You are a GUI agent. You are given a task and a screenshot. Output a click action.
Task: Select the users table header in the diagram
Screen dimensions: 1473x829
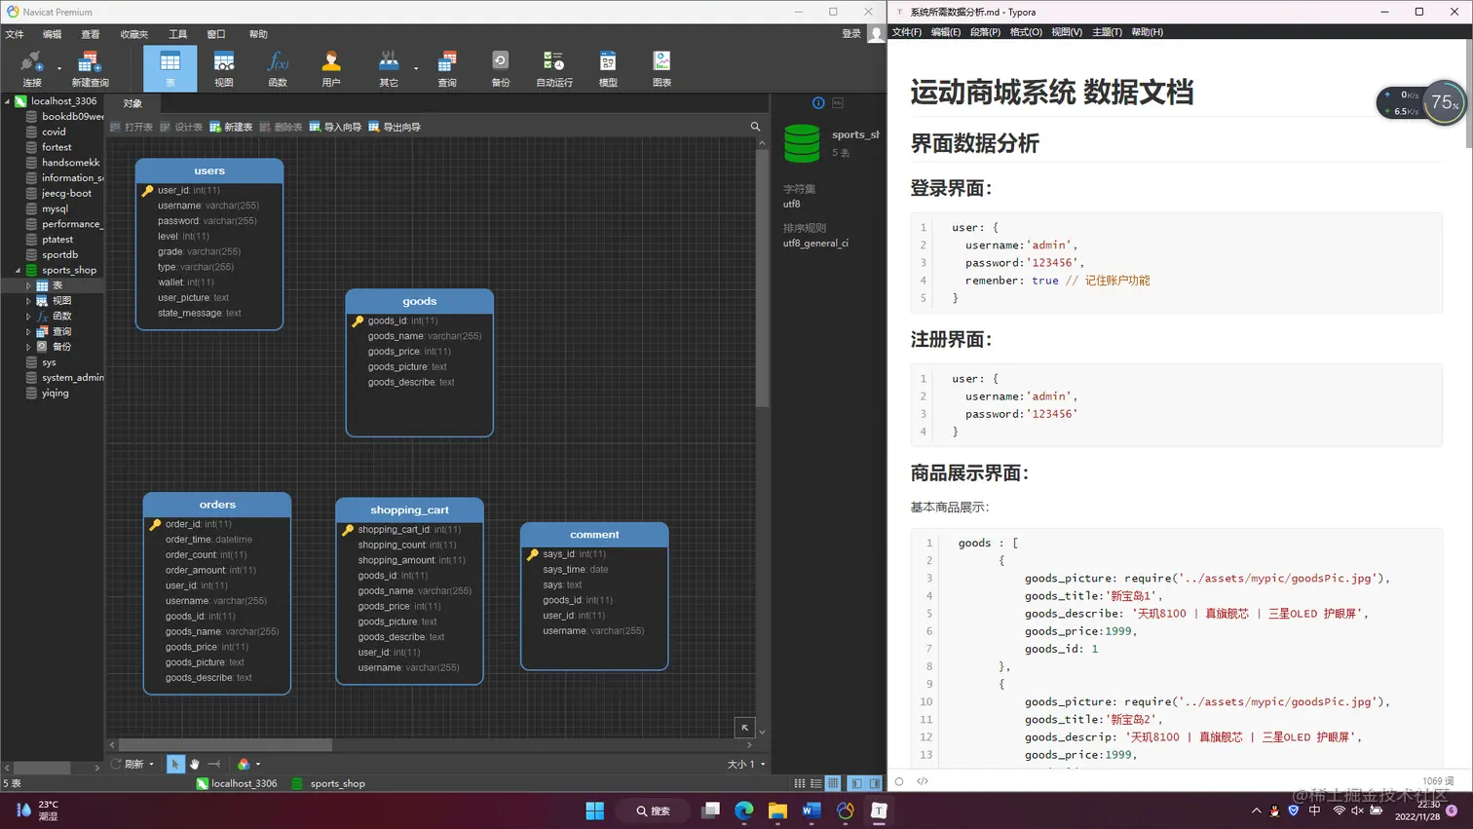tap(209, 170)
